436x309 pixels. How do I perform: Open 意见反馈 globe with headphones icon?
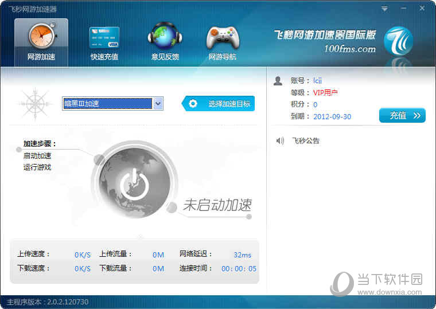tap(165, 42)
